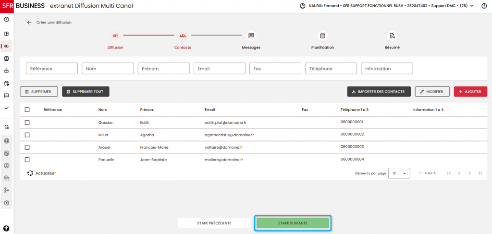The image size is (492, 234).
Task: Click the Téléphone filter field
Action: coord(331,69)
